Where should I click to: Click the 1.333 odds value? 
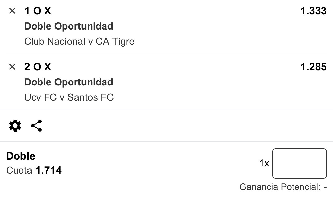pyautogui.click(x=314, y=11)
